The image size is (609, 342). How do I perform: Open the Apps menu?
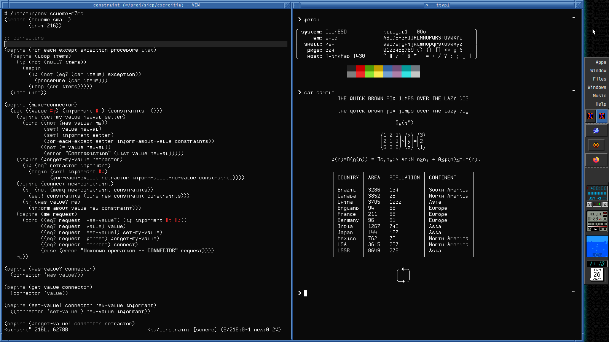[600, 62]
